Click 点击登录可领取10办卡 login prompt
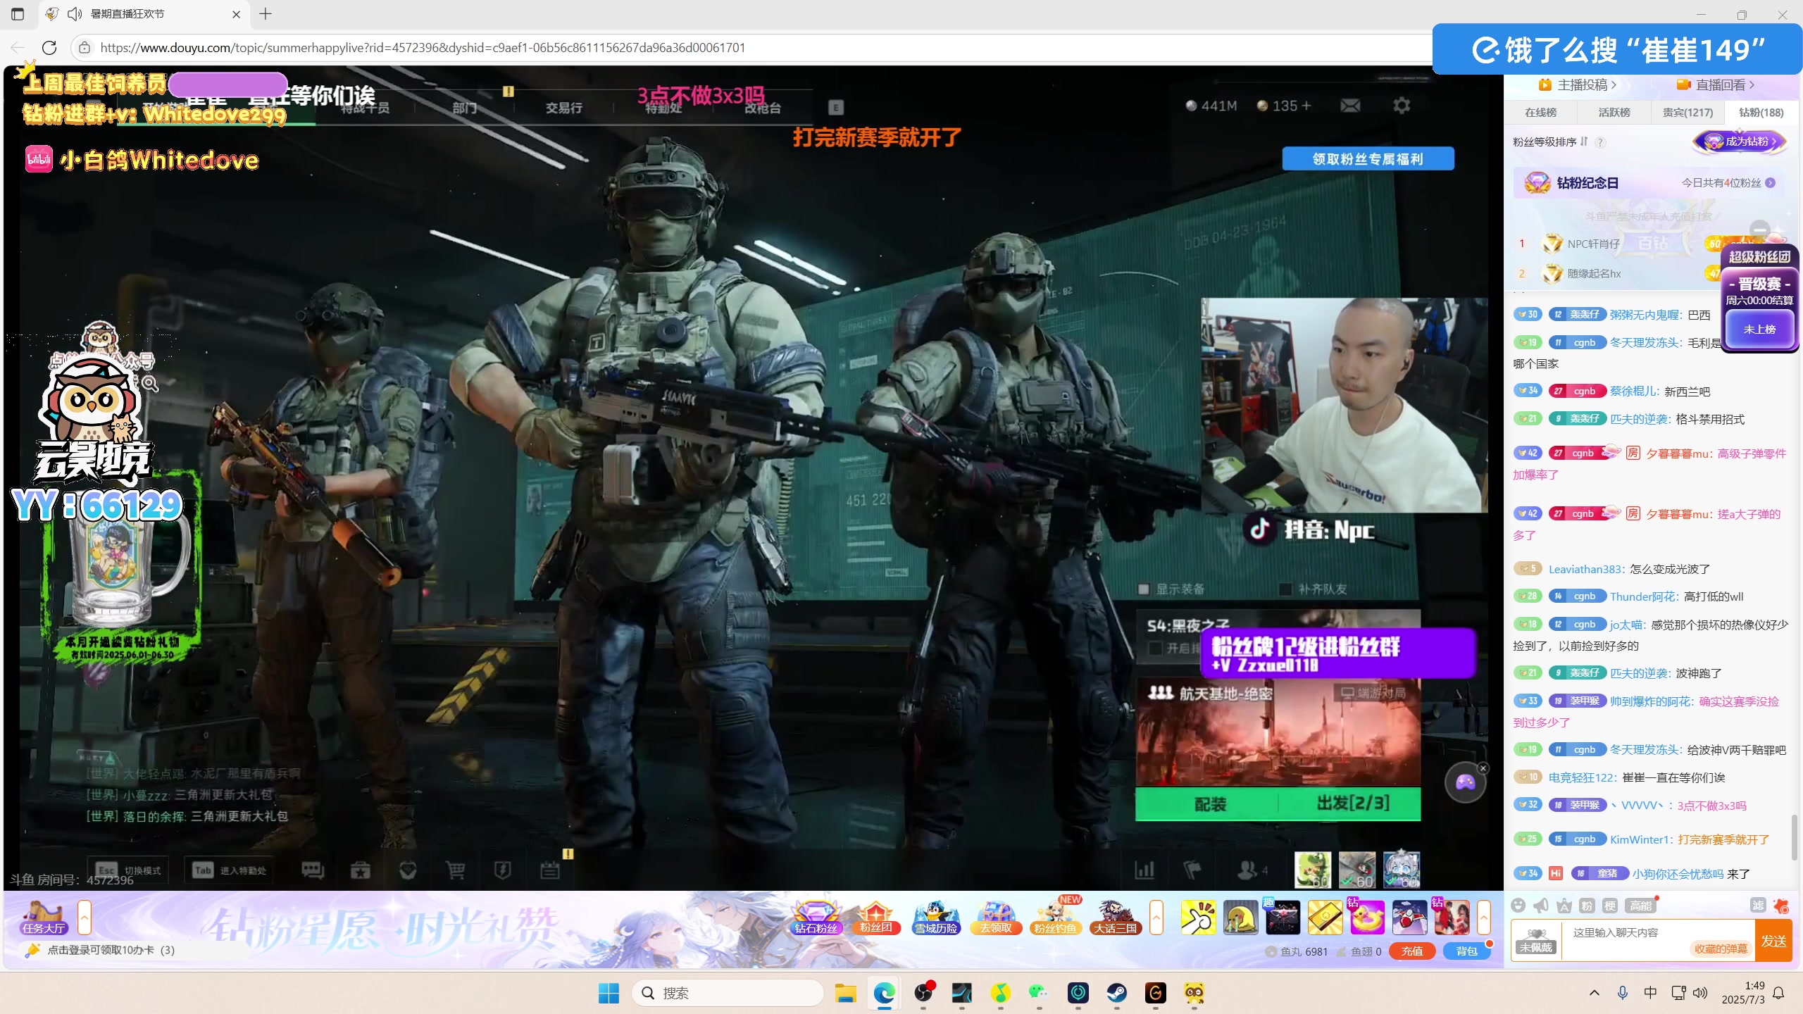Screen dimensions: 1803x1014 pyautogui.click(x=111, y=951)
